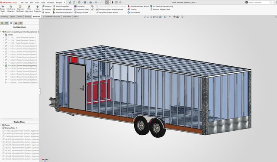Switch to the MBD ribbon tab
277x162 pixels.
[x=75, y=16]
